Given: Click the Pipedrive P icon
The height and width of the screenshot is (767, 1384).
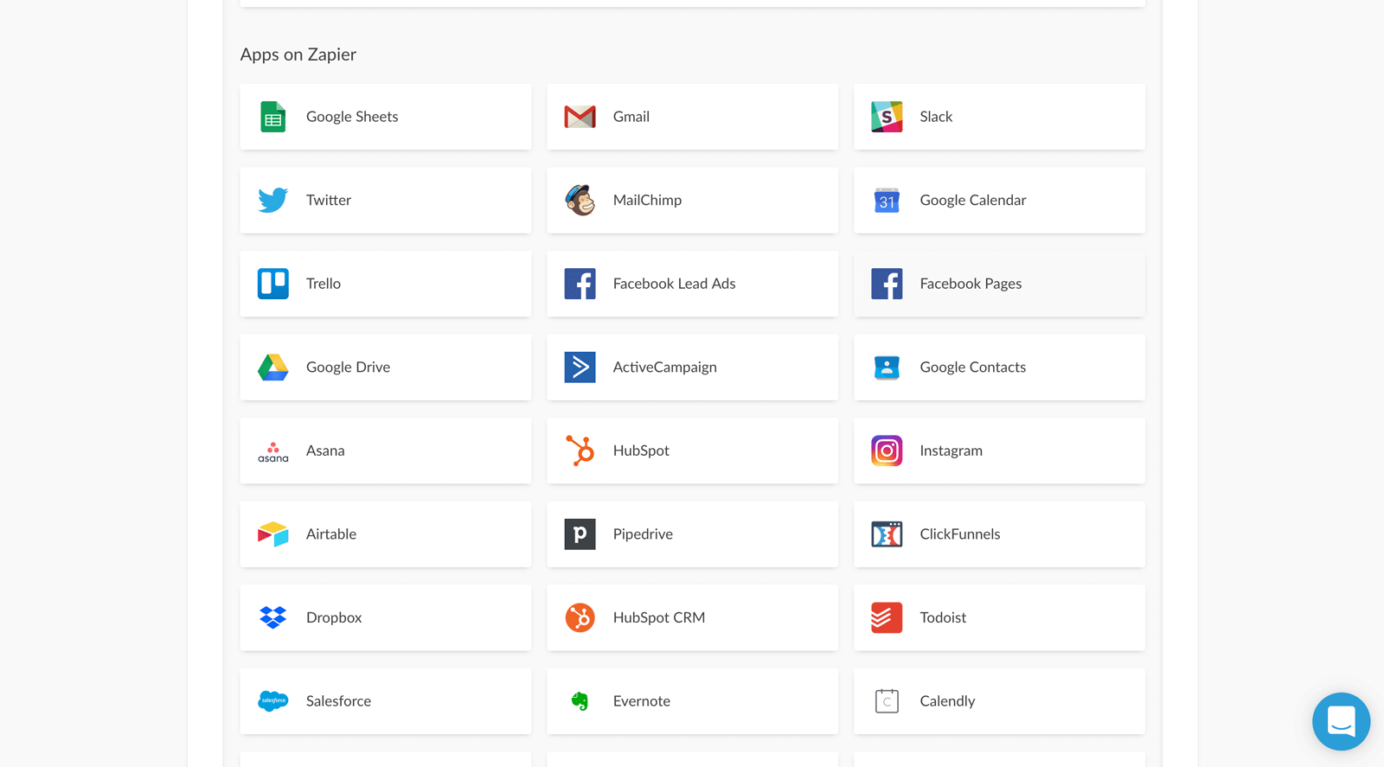Looking at the screenshot, I should pyautogui.click(x=580, y=534).
